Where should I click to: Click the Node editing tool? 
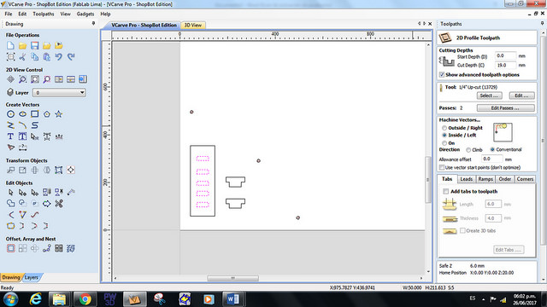(x=23, y=193)
